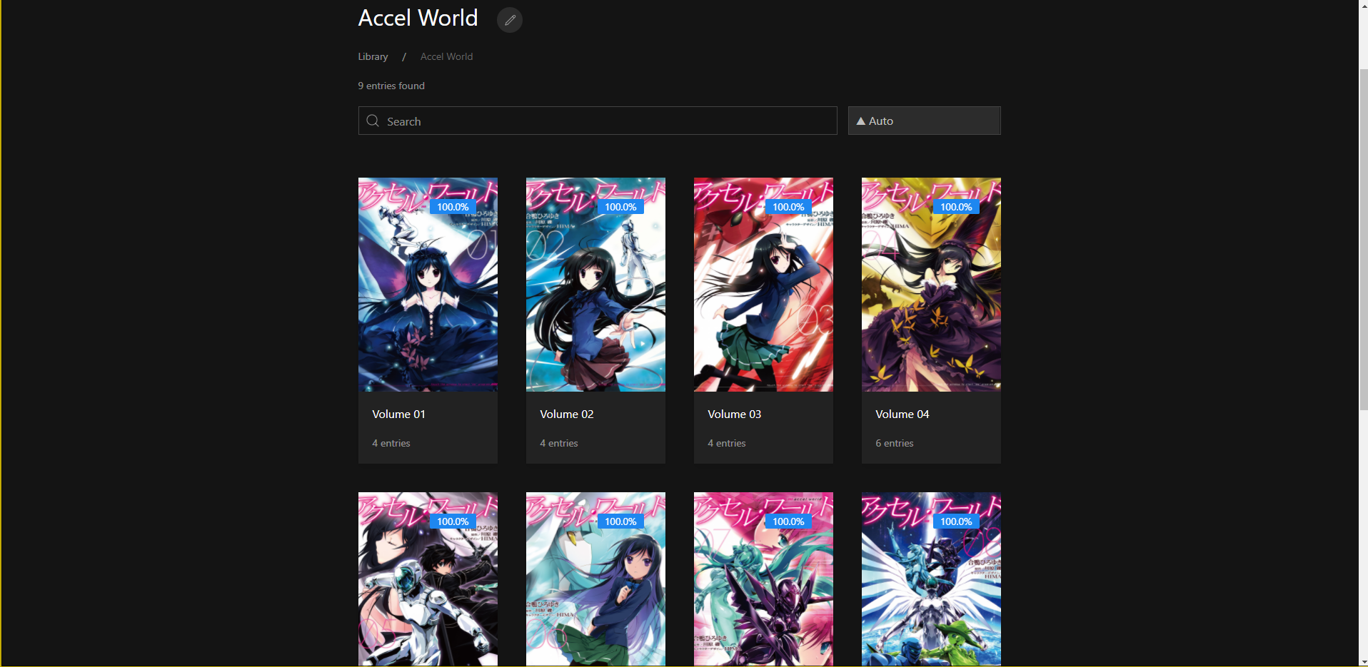The height and width of the screenshot is (667, 1368).
Task: Click "4 entries" under Volume 01
Action: coord(391,443)
